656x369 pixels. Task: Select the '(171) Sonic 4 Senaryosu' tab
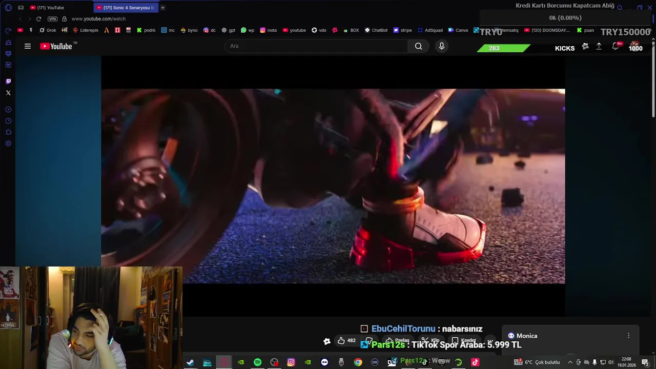[x=126, y=8]
